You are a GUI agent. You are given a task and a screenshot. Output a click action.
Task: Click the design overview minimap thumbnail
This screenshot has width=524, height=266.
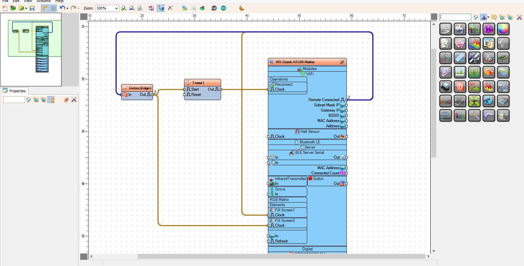coord(31,49)
